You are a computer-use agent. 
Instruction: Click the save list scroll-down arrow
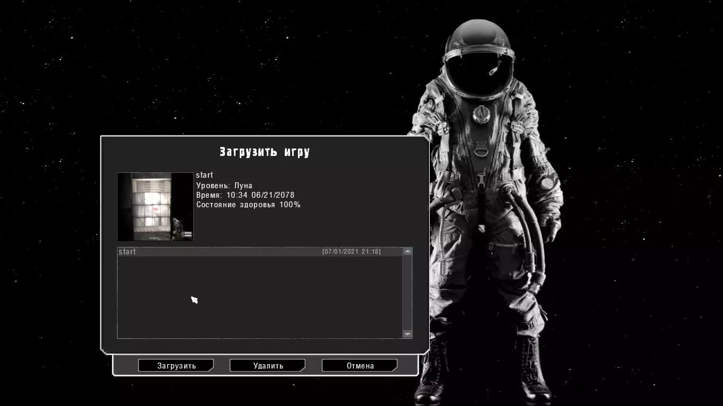(x=407, y=334)
